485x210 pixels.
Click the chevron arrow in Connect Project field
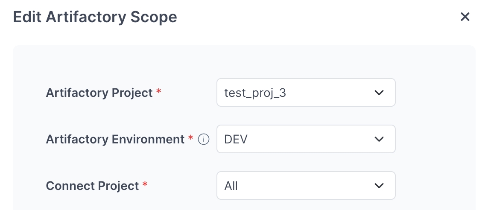tap(379, 186)
